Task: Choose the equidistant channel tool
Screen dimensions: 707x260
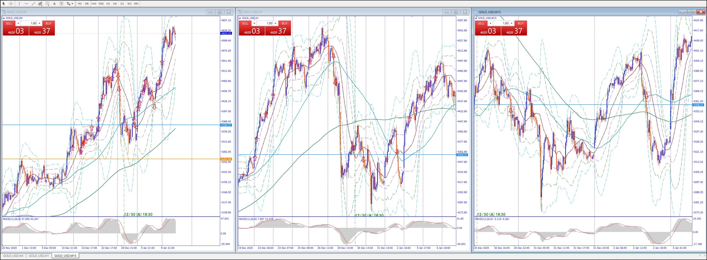Action: pyautogui.click(x=40, y=4)
